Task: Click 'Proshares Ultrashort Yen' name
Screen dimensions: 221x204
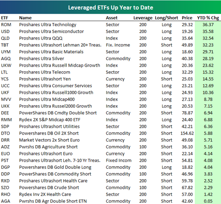Action: click(45, 79)
